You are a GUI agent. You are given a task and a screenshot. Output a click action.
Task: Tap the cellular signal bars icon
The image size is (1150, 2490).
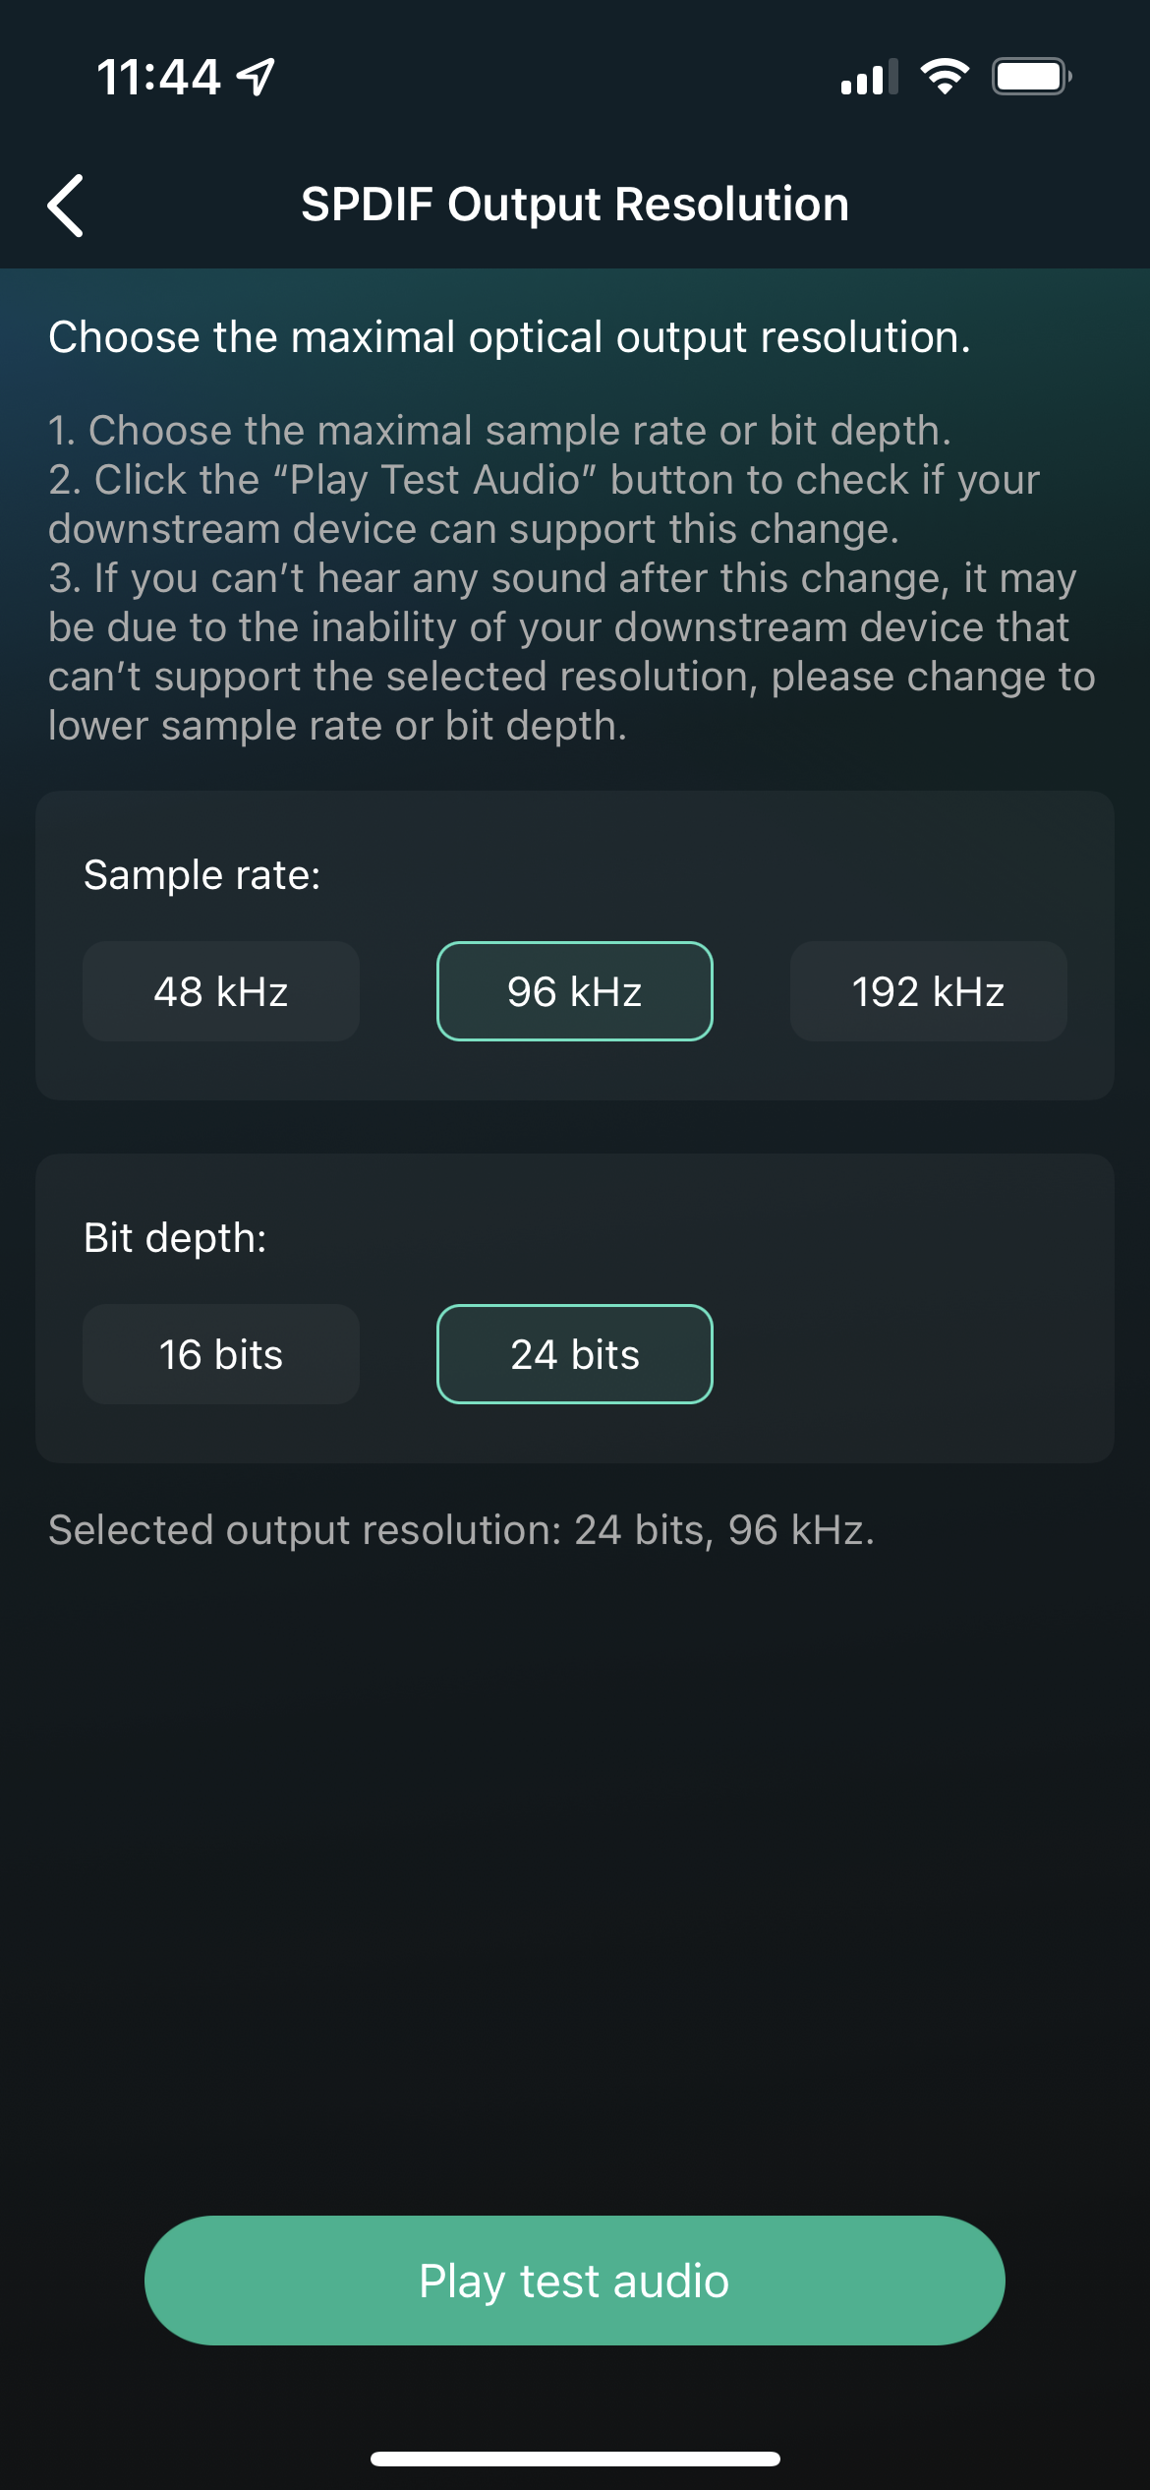pyautogui.click(x=869, y=77)
